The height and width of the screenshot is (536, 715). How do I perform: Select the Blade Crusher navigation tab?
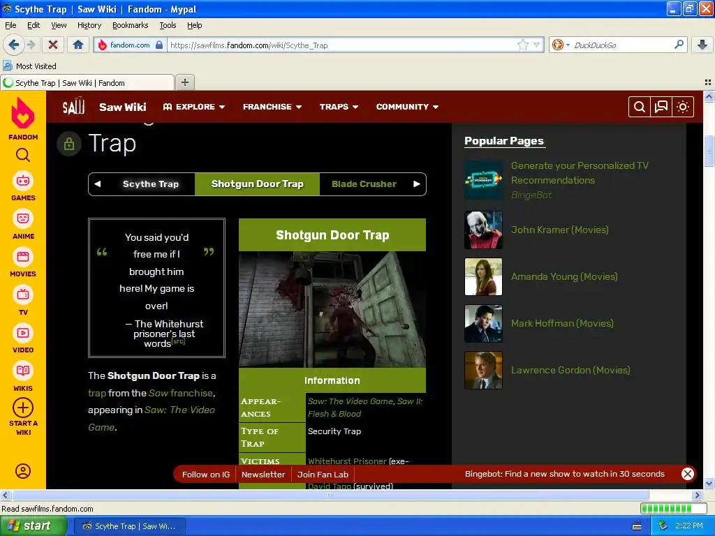point(364,184)
